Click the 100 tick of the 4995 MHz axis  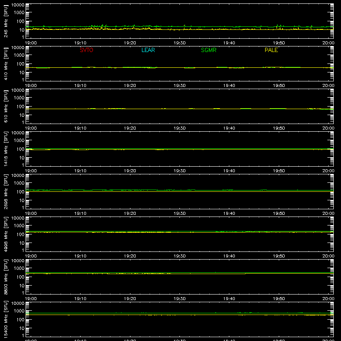pyautogui.click(x=20, y=234)
